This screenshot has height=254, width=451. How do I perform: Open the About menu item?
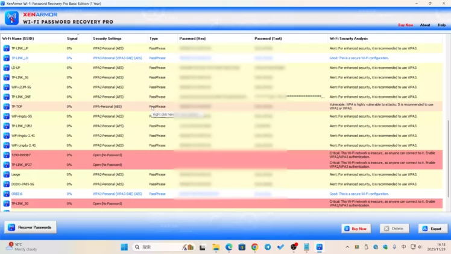[x=425, y=25]
